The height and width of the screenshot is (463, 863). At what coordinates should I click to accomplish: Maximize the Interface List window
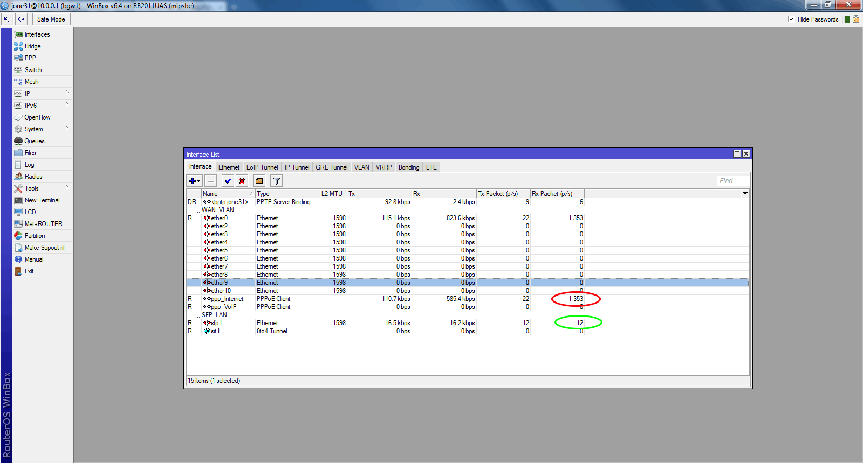point(737,154)
